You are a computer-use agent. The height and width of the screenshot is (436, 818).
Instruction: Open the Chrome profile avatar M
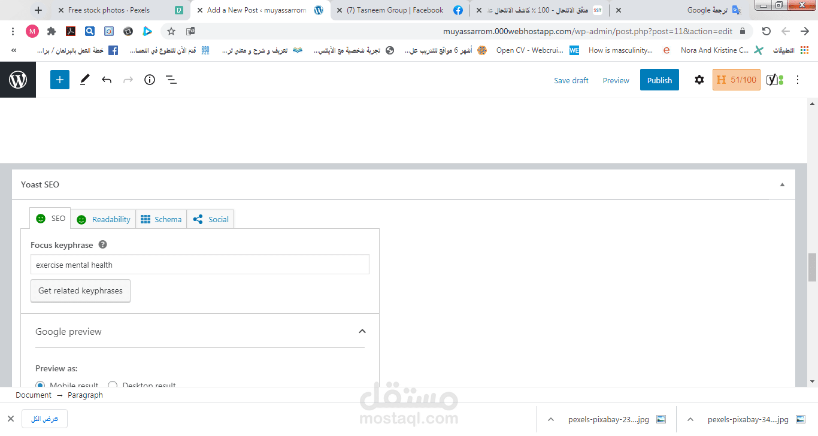tap(32, 31)
